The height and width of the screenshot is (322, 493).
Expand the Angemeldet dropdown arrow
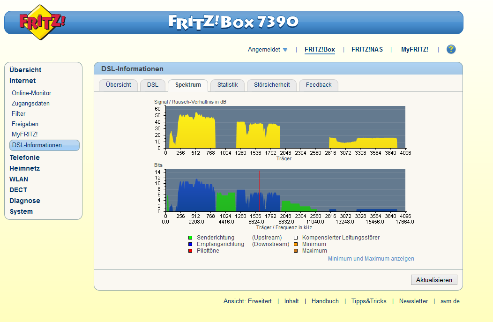285,50
